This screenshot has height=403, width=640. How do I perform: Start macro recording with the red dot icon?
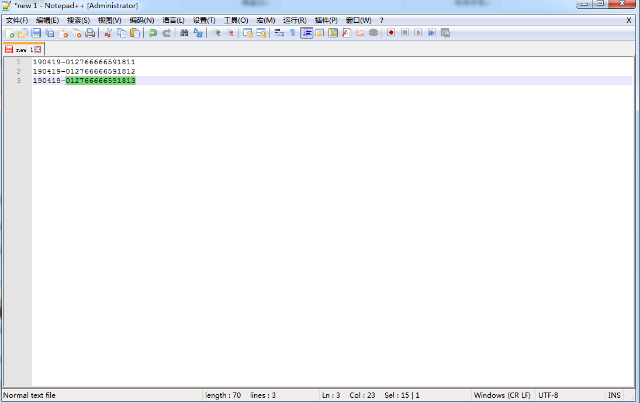tap(391, 33)
